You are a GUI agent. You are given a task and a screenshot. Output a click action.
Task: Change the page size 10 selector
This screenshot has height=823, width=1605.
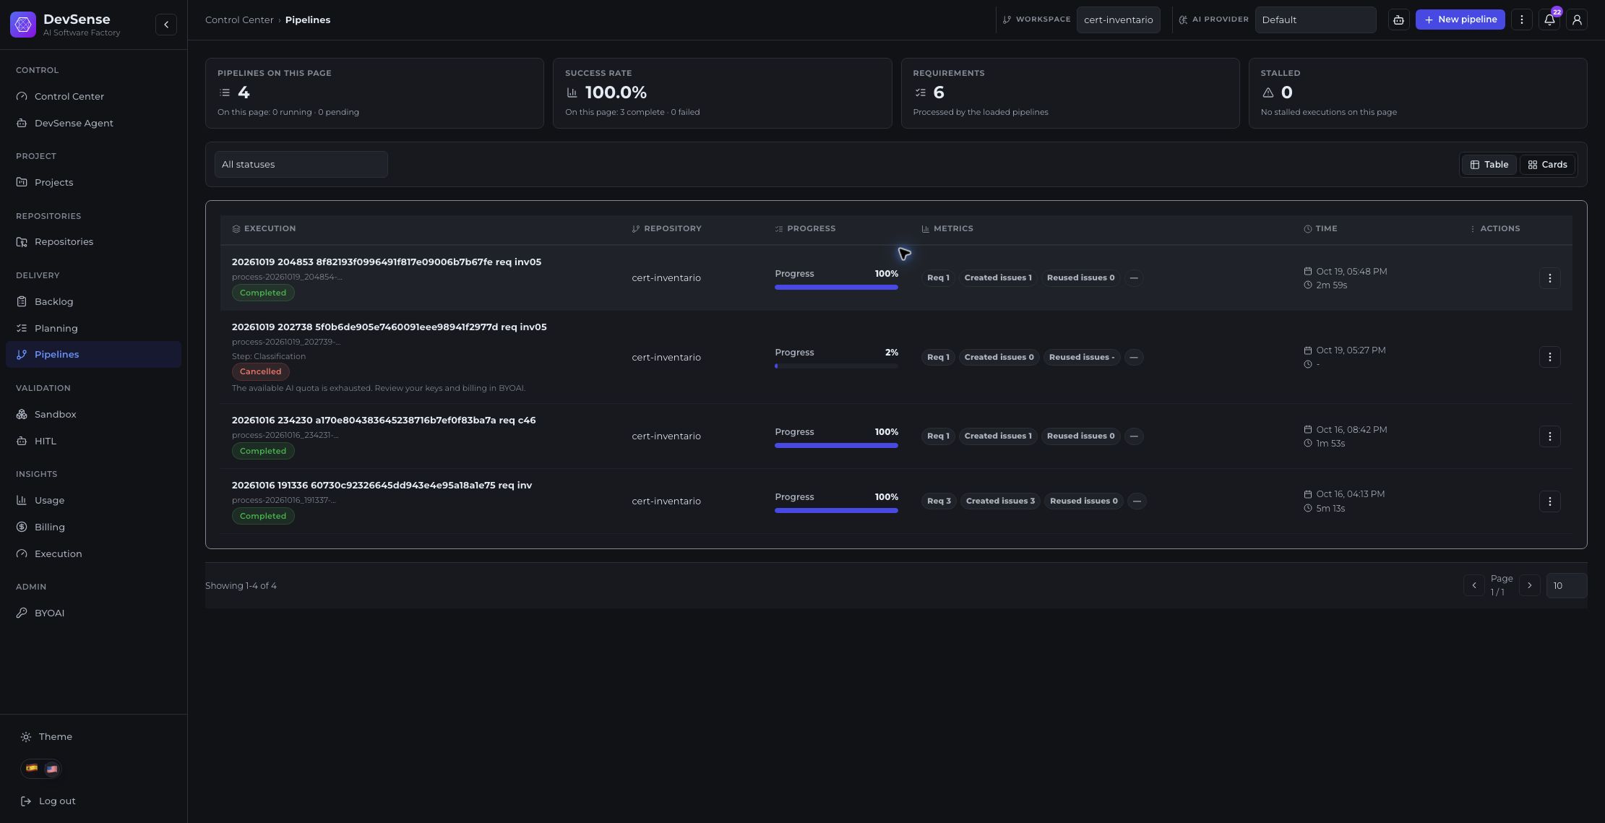1566,586
